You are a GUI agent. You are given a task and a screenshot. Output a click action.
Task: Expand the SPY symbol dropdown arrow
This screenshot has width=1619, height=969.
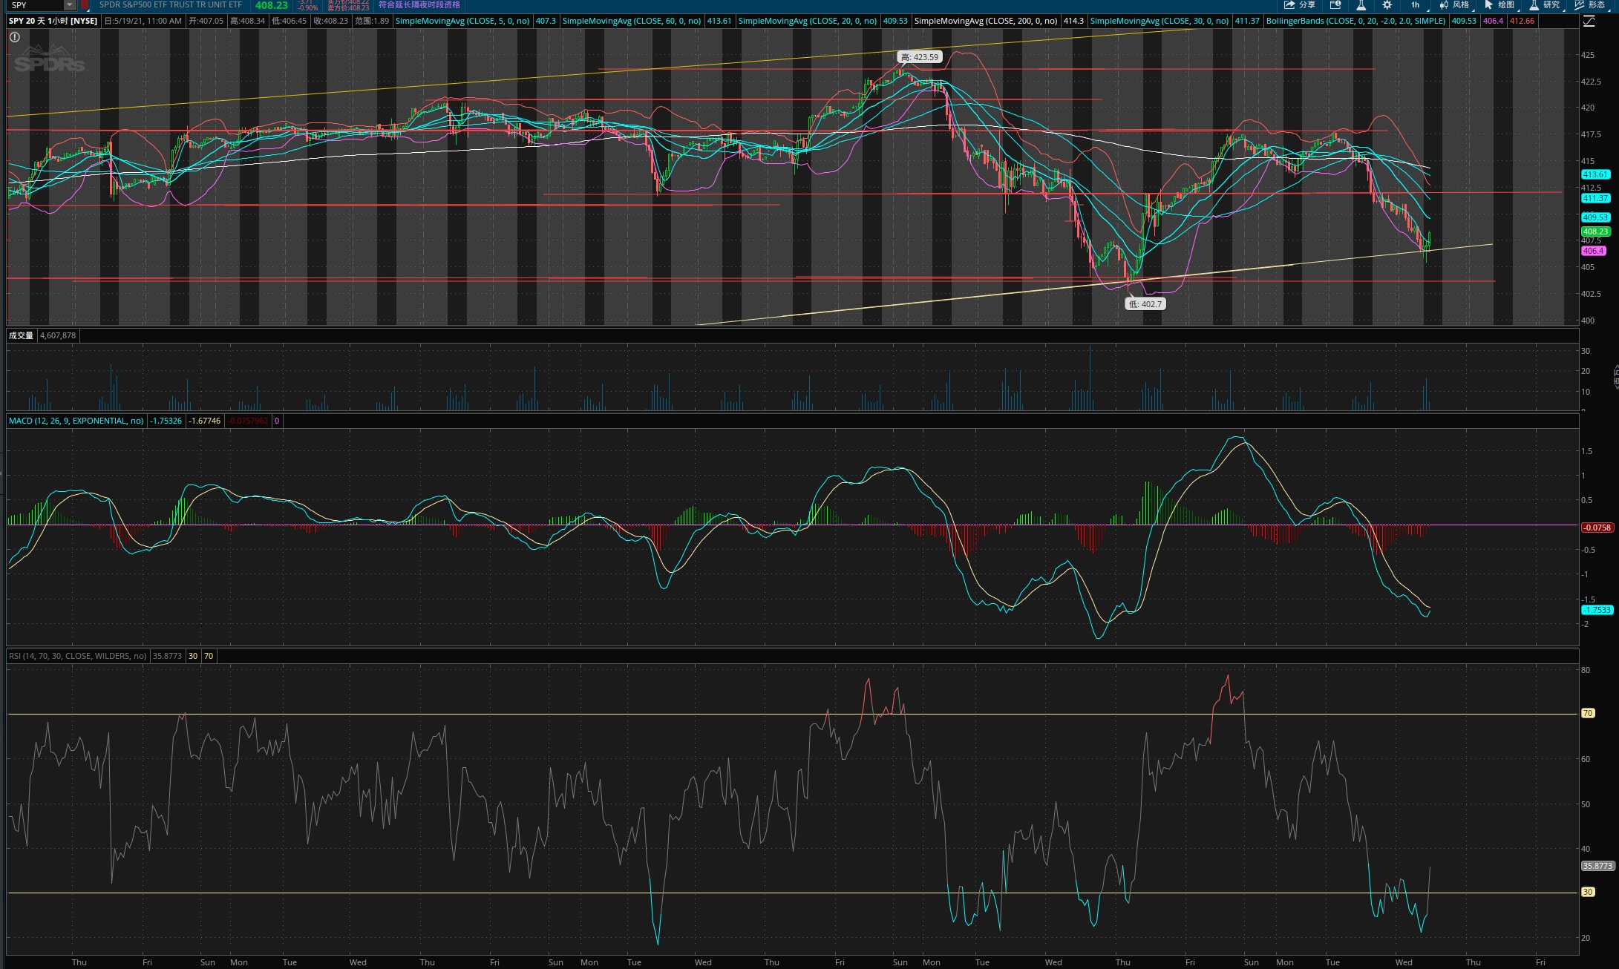coord(70,5)
